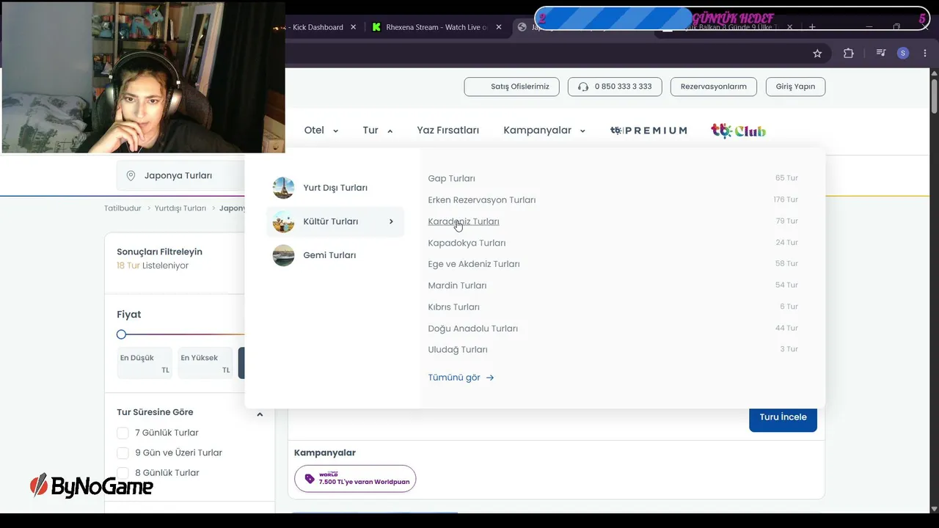This screenshot has width=939, height=528.
Task: Collapse the Tur Süresine Göre filter section
Action: pyautogui.click(x=260, y=414)
